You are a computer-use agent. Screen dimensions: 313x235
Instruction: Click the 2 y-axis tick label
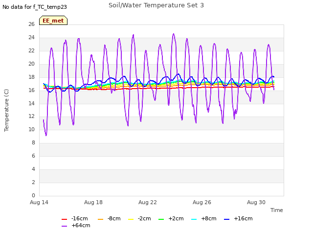[33, 182]
